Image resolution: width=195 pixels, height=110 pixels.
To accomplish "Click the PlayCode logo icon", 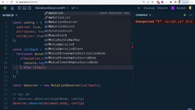I will coord(5,8).
